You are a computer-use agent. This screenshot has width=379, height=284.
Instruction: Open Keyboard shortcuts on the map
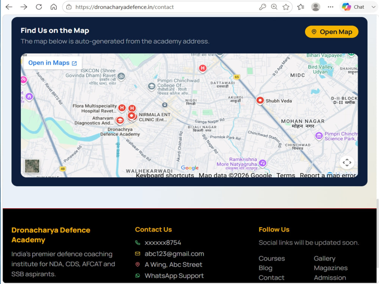tap(165, 175)
